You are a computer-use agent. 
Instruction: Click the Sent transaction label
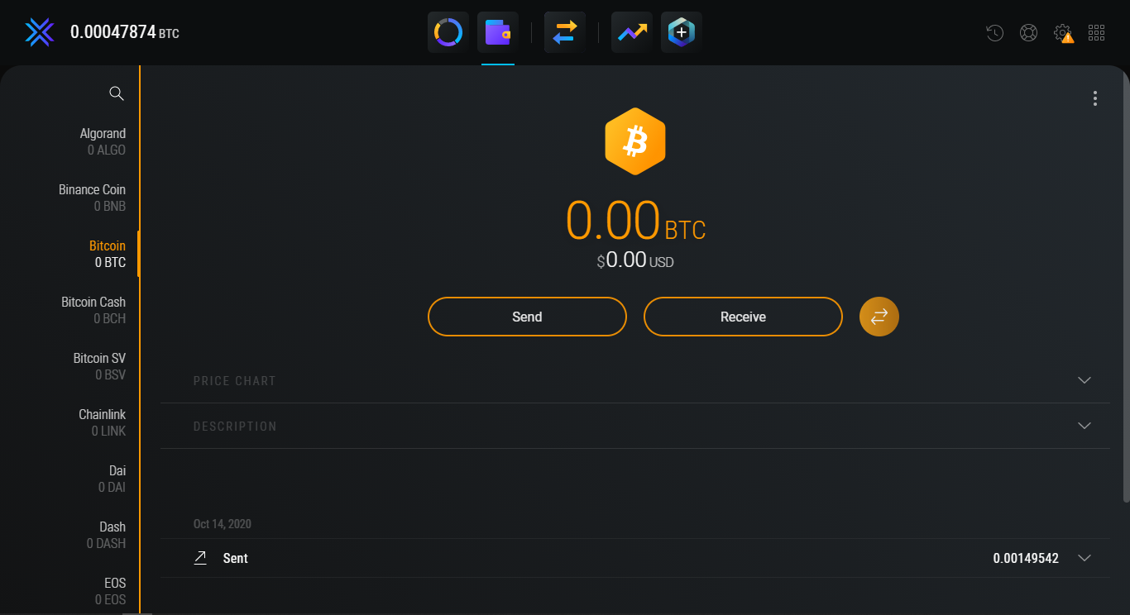[236, 558]
